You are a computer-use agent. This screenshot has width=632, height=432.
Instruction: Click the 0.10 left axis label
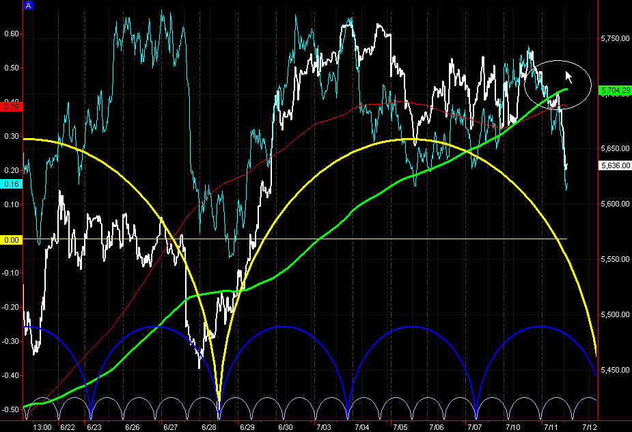[12, 204]
